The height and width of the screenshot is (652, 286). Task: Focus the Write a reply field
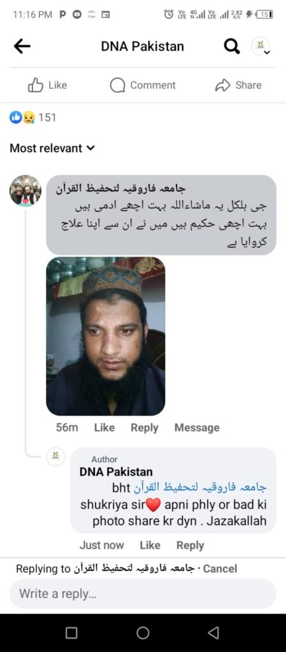[x=143, y=593]
